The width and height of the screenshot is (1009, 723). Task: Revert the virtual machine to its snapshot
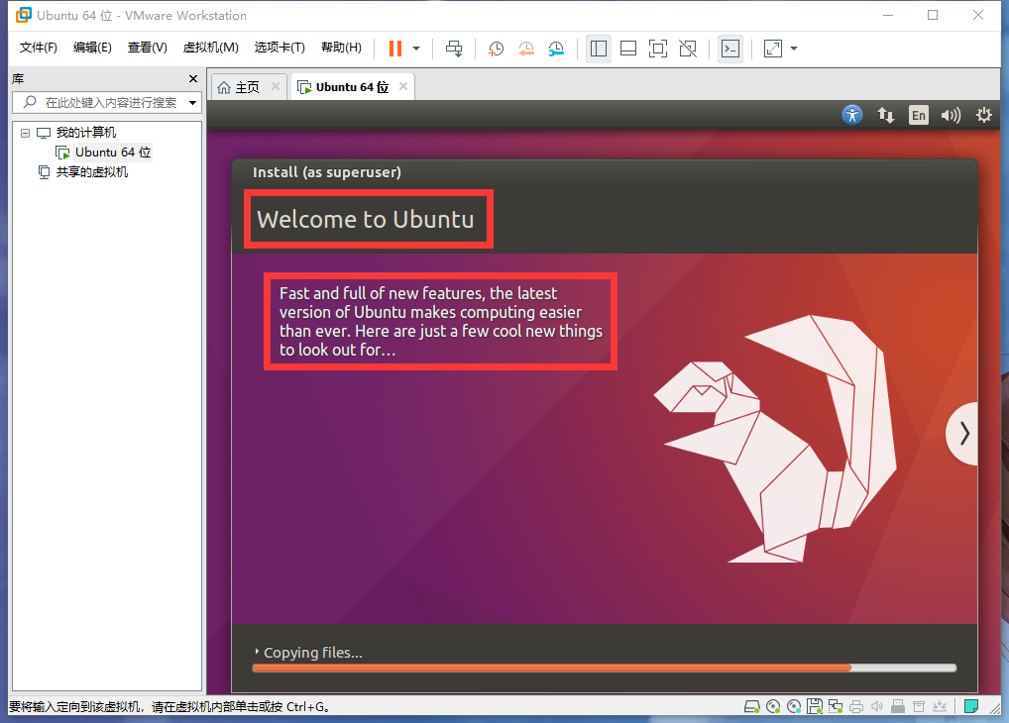coord(526,49)
